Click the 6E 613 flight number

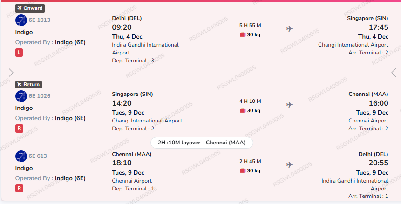coord(38,156)
